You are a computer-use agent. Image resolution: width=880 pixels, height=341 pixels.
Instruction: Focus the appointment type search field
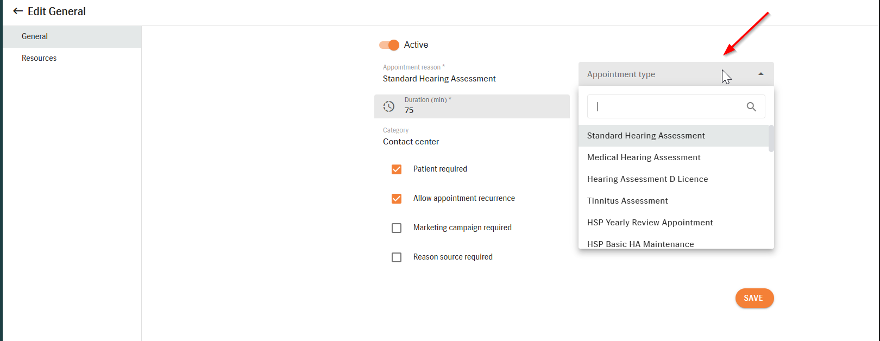tap(668, 106)
